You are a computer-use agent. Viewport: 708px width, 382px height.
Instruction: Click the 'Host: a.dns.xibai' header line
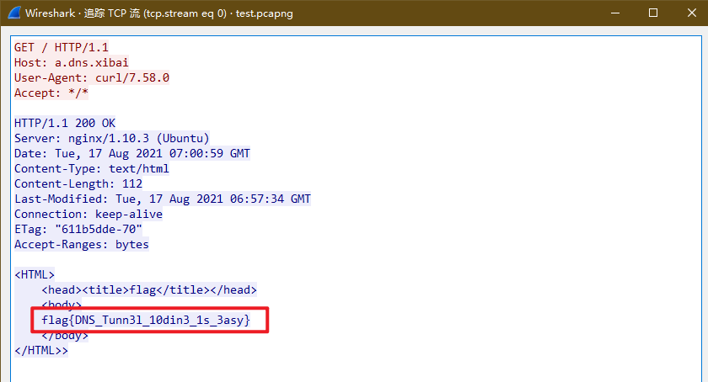[x=72, y=62]
